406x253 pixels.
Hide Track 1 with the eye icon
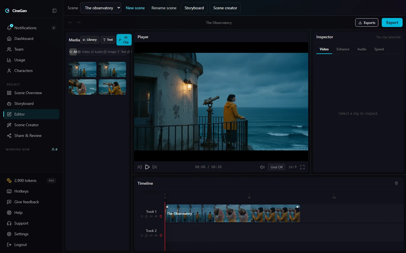click(156, 216)
